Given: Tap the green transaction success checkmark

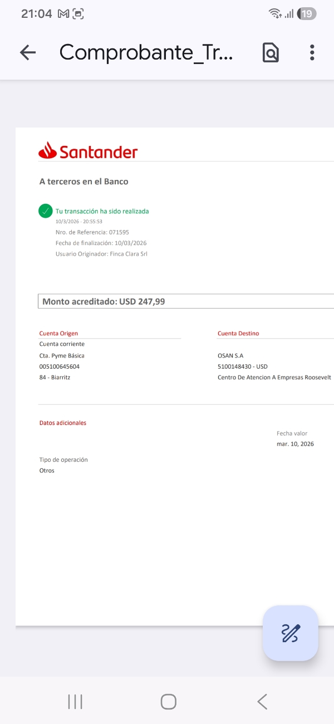Looking at the screenshot, I should click(x=46, y=211).
